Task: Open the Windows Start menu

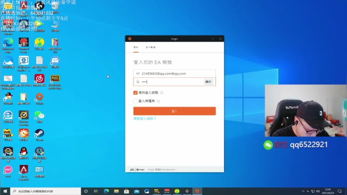Action: pos(5,191)
